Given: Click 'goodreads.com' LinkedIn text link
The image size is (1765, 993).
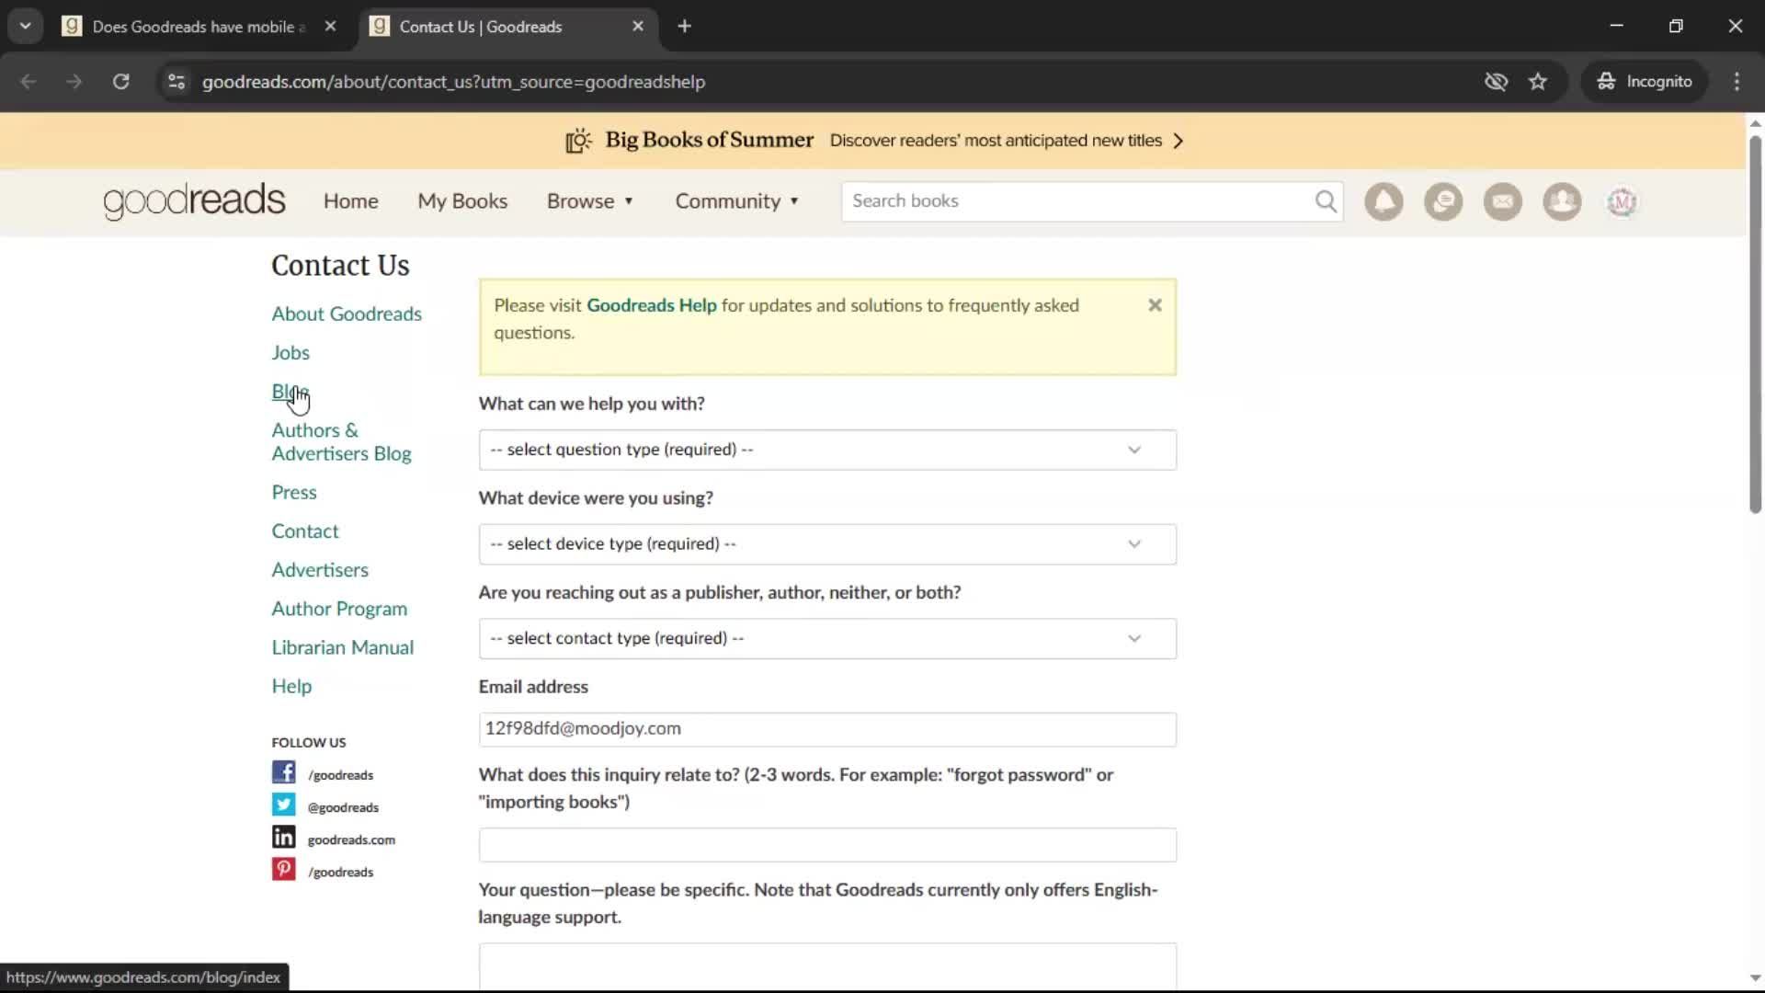Looking at the screenshot, I should tap(351, 839).
